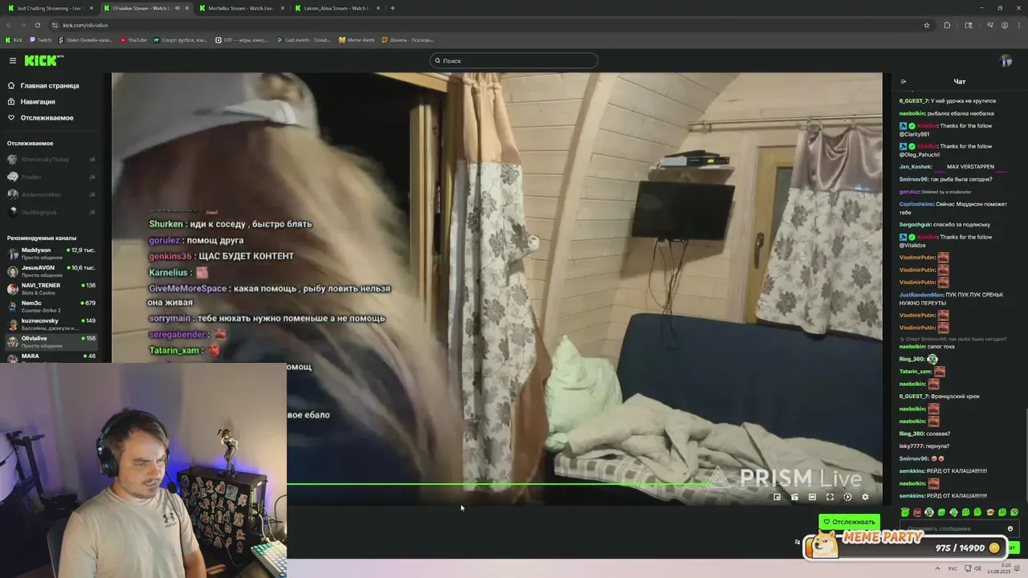This screenshot has width=1028, height=578.
Task: Switch to Laksmi_Alima Stream browser tab
Action: coord(336,8)
